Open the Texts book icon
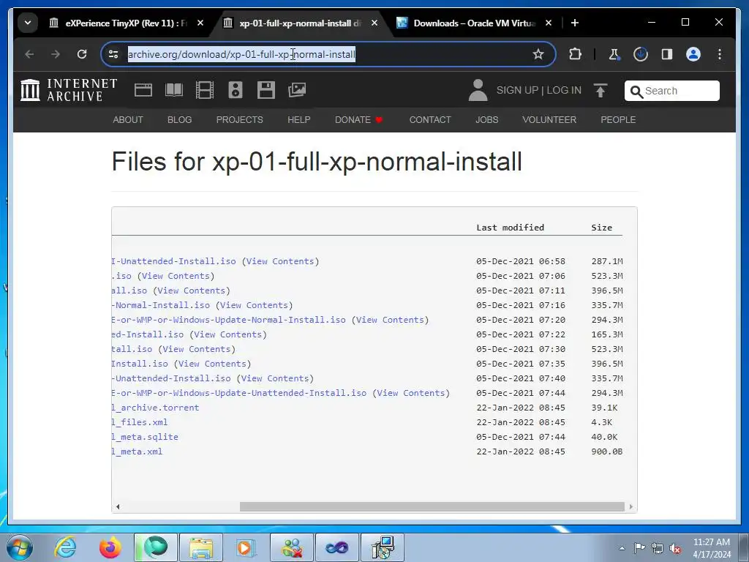 pyautogui.click(x=174, y=90)
